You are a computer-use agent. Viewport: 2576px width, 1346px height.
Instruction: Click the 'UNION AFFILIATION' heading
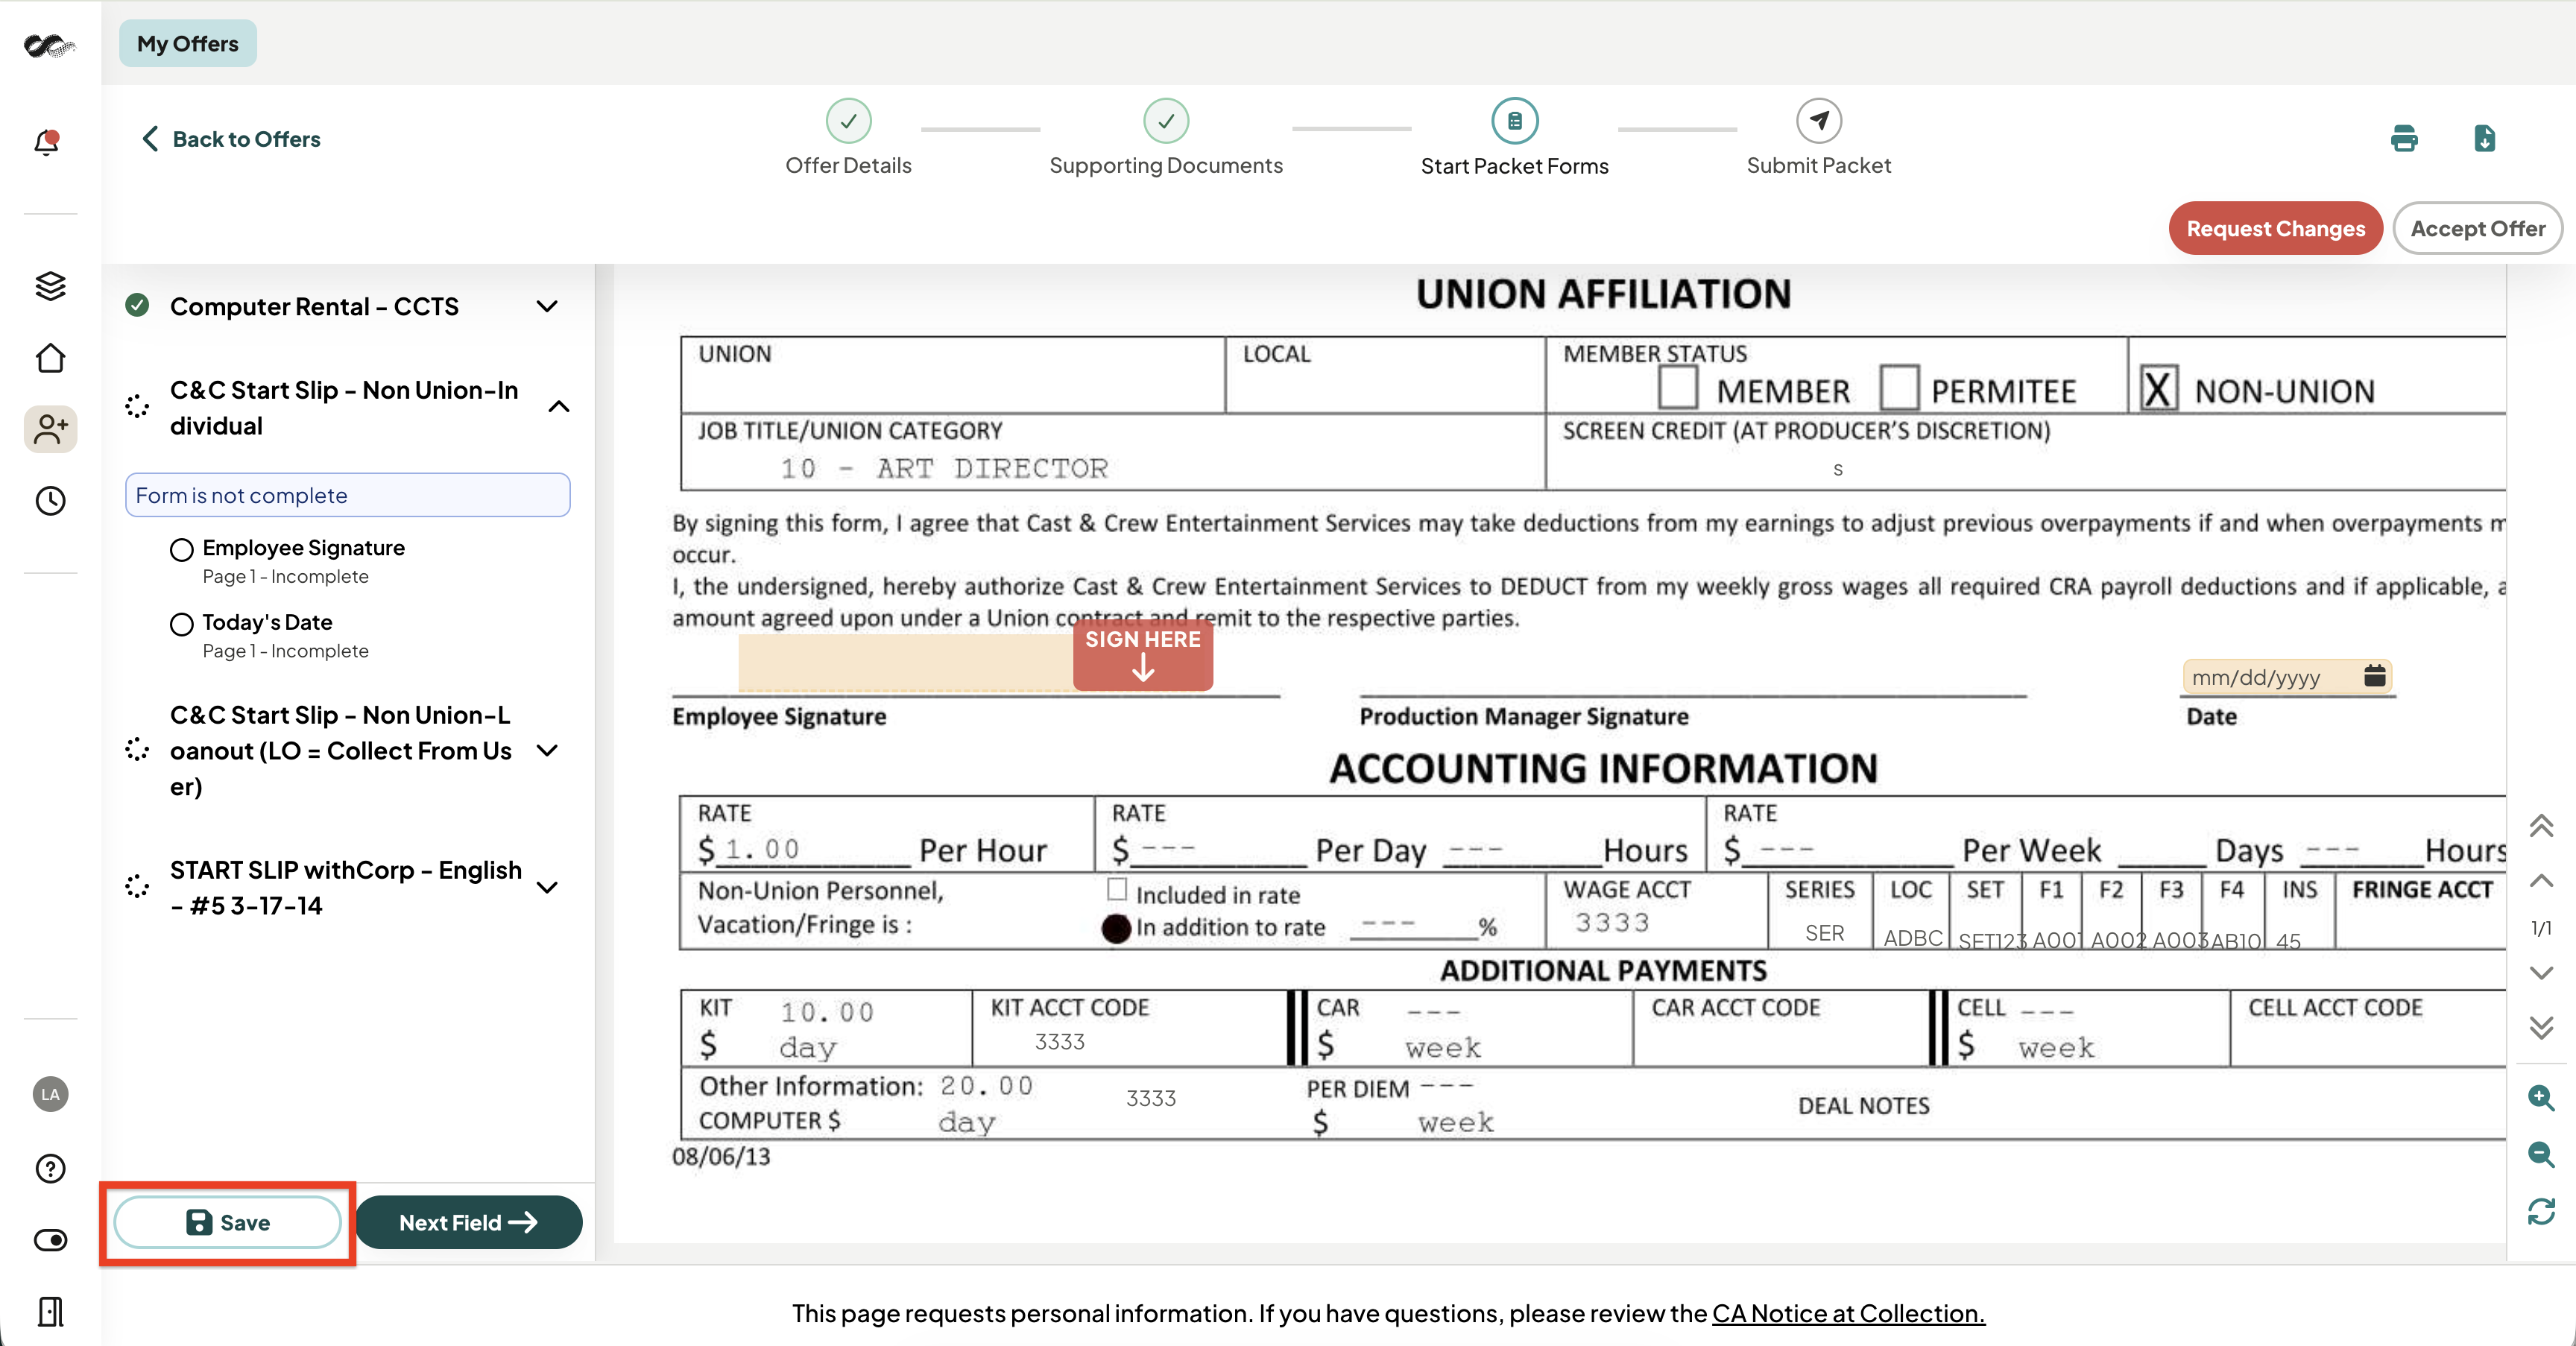pyautogui.click(x=1603, y=294)
